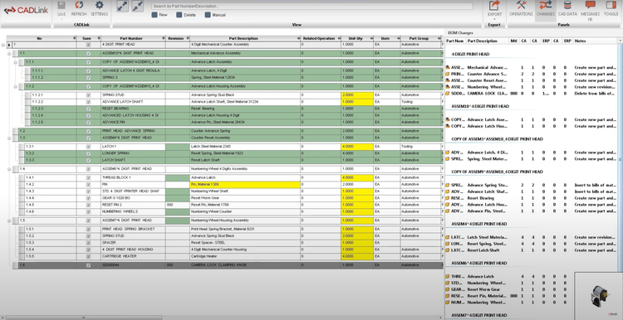This screenshot has height=320, width=623.
Task: Click the icon beside Counter Reset Asse... change row
Action: 448,80
